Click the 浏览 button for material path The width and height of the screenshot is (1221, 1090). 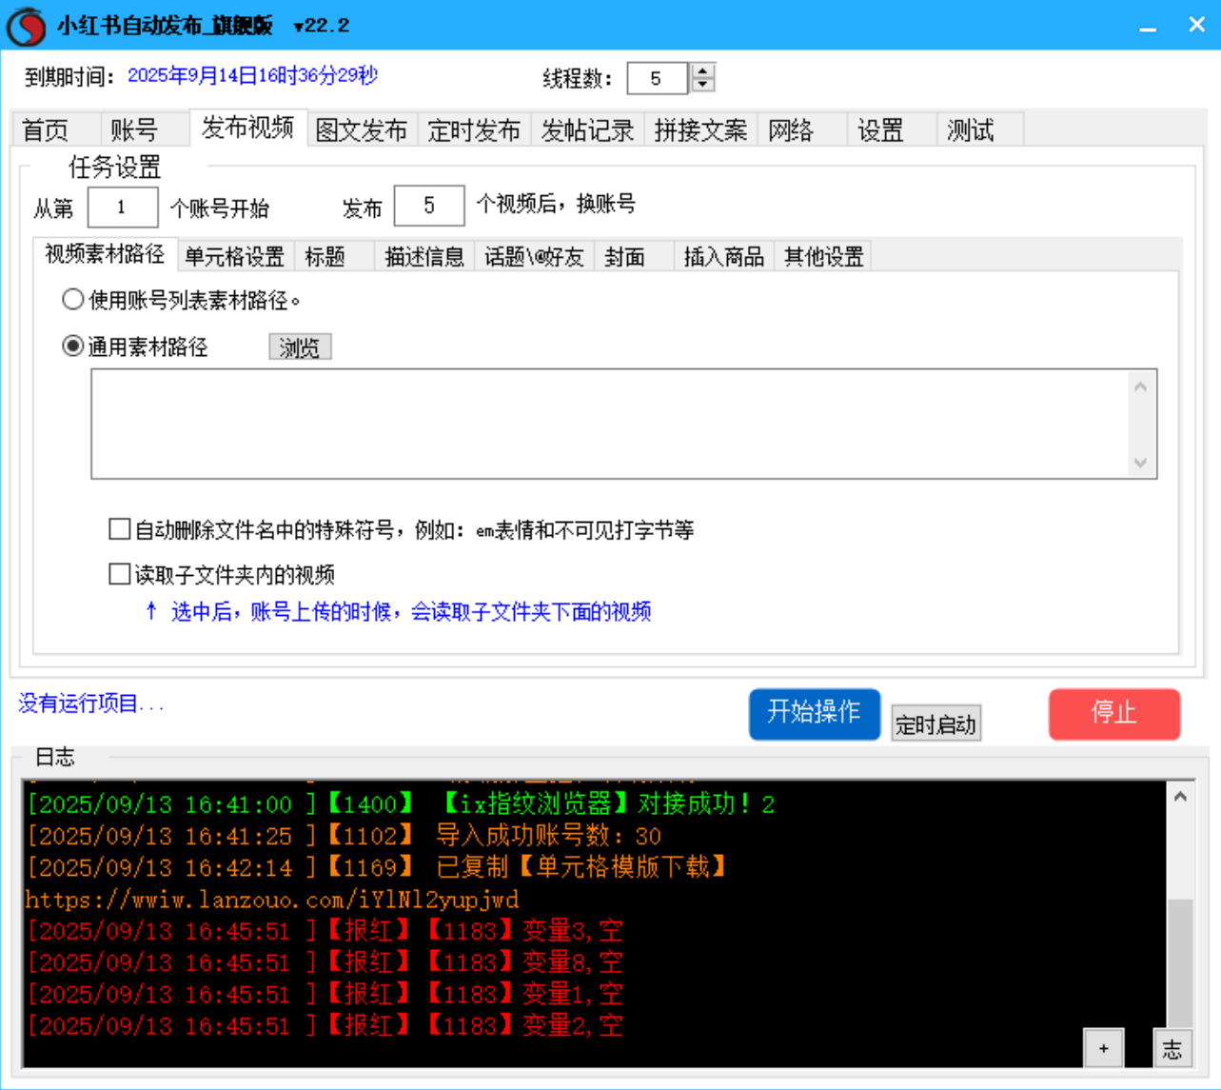pos(300,346)
